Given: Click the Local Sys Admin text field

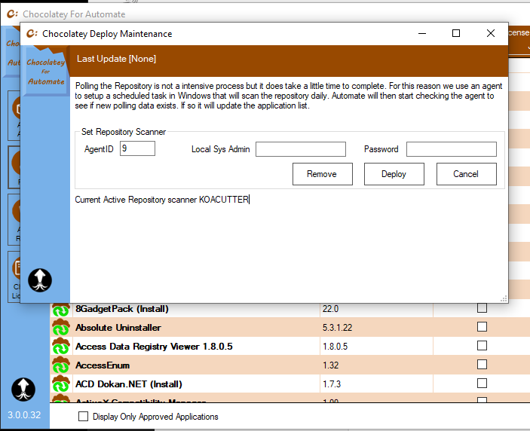Looking at the screenshot, I should pyautogui.click(x=300, y=149).
